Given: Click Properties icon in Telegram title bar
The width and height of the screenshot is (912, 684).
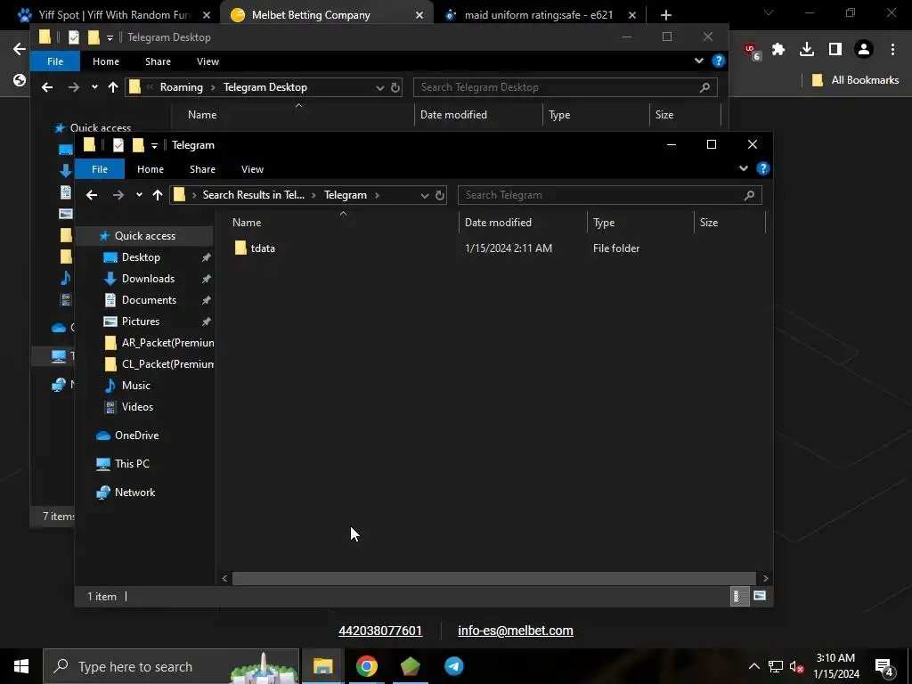Looking at the screenshot, I should point(118,145).
